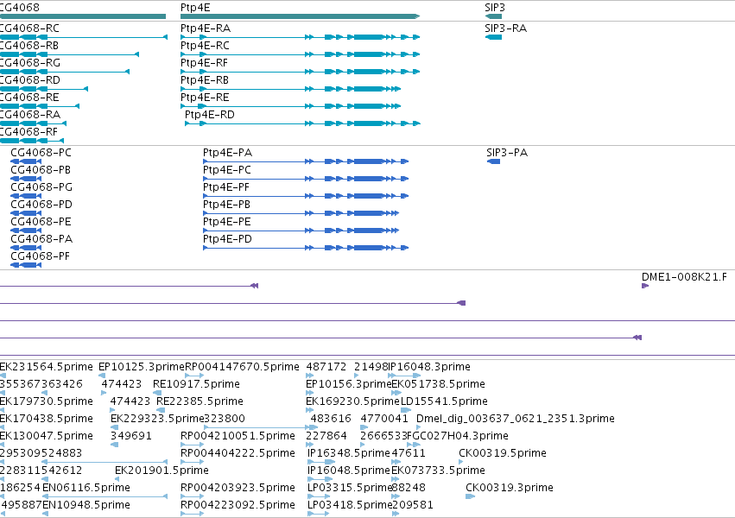Open transcript Ptp4E-RC
Viewport: 735px width, 518px height.
click(205, 46)
